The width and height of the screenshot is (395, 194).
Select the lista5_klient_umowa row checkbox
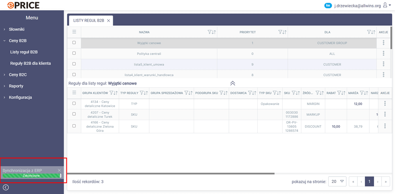tap(74, 64)
